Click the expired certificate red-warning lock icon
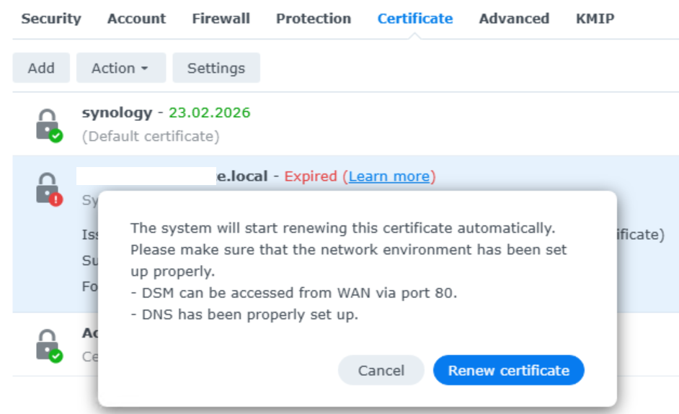 (x=48, y=189)
